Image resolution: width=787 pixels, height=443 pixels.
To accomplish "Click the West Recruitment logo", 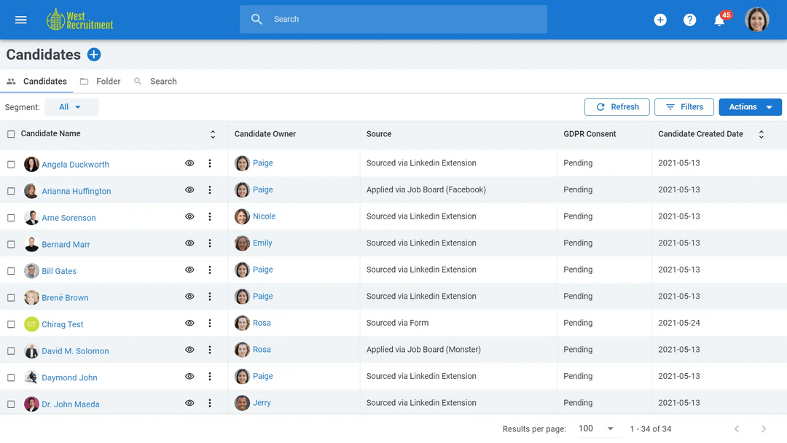I will pos(79,20).
